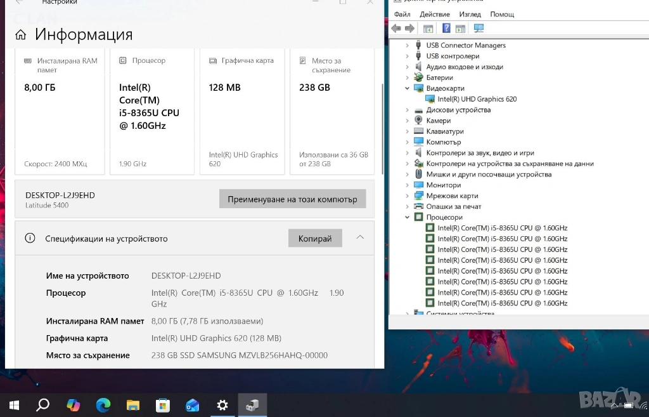This screenshot has height=417, width=649.
Task: Open the Действие menu
Action: pos(435,14)
